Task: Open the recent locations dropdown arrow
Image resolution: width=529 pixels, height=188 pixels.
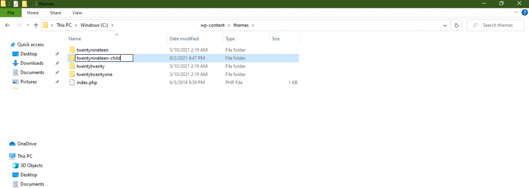Action: pyautogui.click(x=27, y=25)
